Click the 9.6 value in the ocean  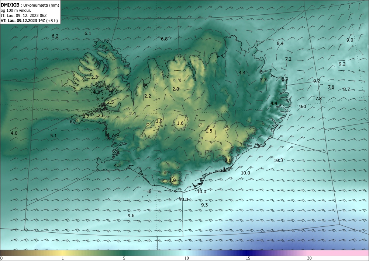[x=131, y=216]
